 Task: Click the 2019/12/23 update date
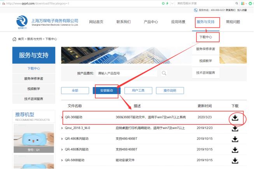click(205, 128)
